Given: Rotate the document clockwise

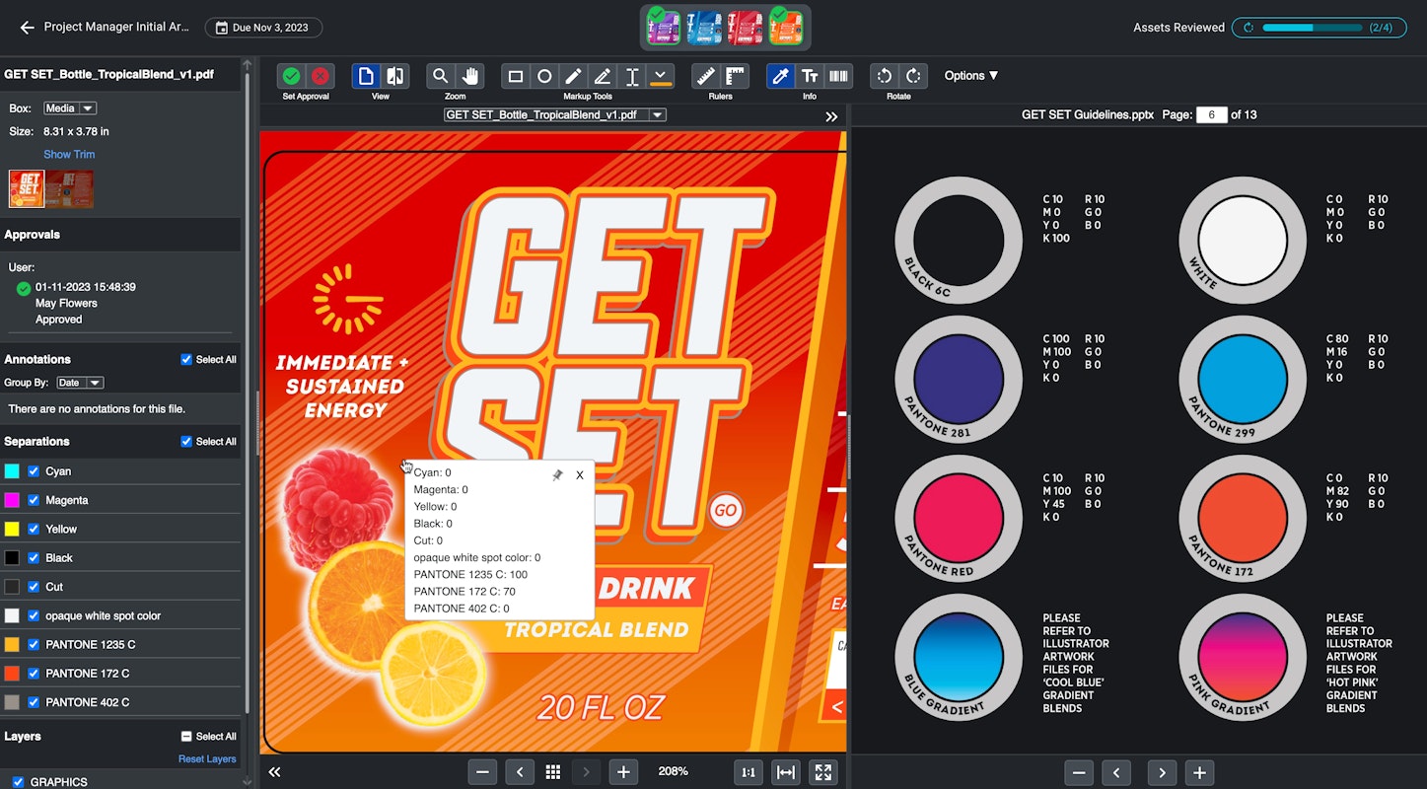Looking at the screenshot, I should 914,76.
